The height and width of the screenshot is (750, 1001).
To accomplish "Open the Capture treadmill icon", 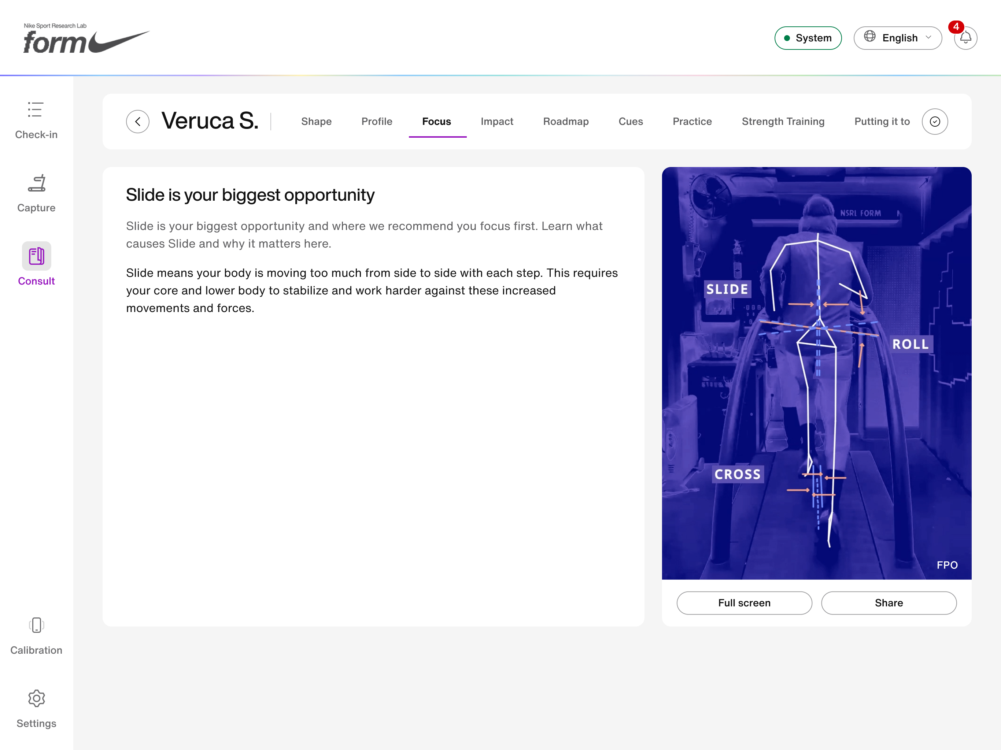I will tap(36, 183).
